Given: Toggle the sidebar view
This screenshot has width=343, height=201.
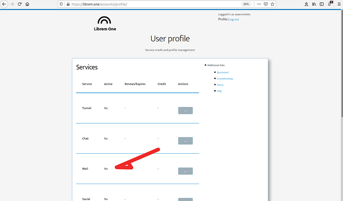Looking at the screenshot, I should (x=322, y=4).
